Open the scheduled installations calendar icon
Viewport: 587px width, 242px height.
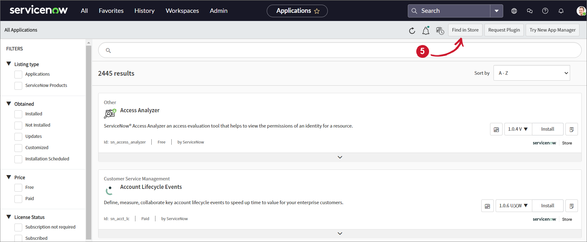tap(440, 31)
